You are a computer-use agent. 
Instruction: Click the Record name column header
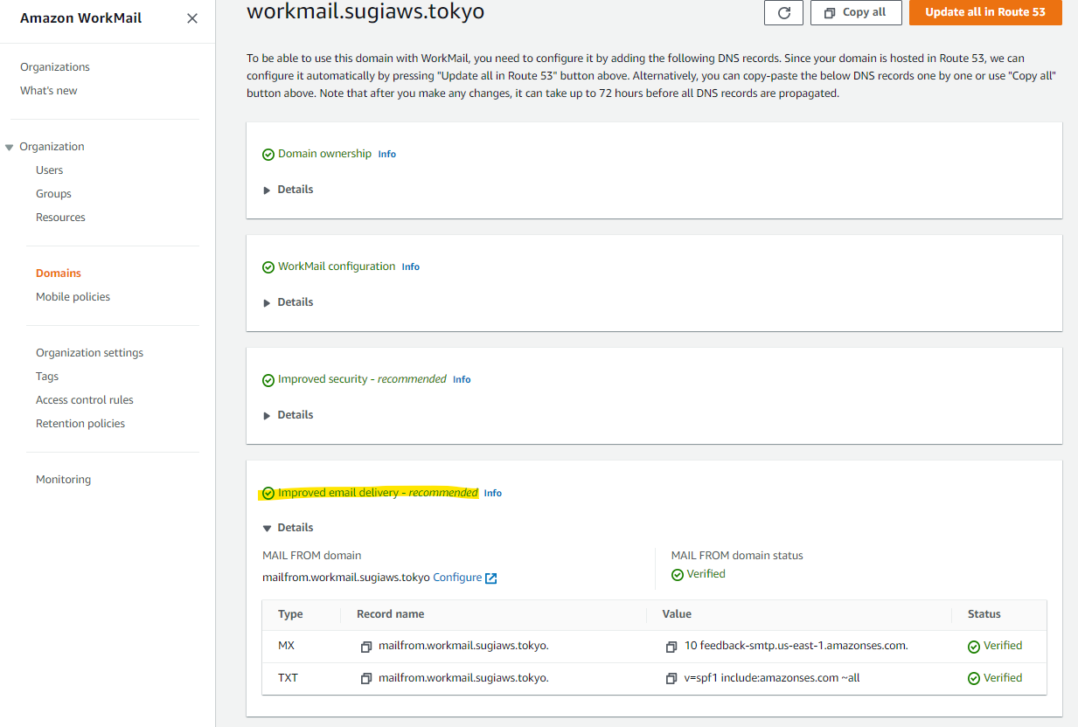pyautogui.click(x=391, y=614)
